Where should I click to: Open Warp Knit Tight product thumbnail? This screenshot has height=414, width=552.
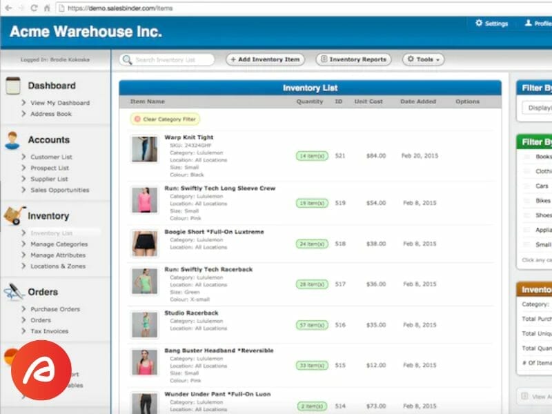pos(145,149)
